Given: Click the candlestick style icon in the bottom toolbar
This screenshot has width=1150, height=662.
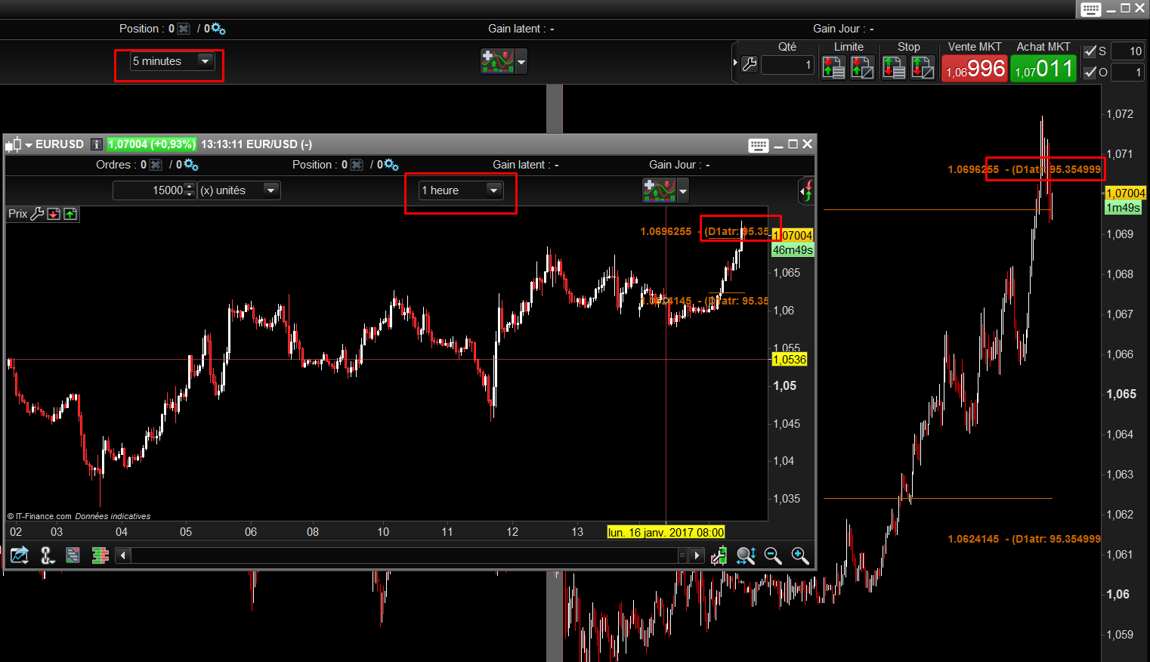Looking at the screenshot, I should [x=719, y=555].
